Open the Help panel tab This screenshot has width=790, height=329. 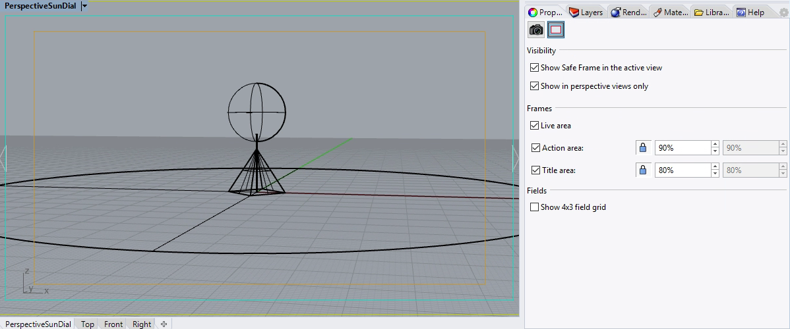(x=750, y=13)
